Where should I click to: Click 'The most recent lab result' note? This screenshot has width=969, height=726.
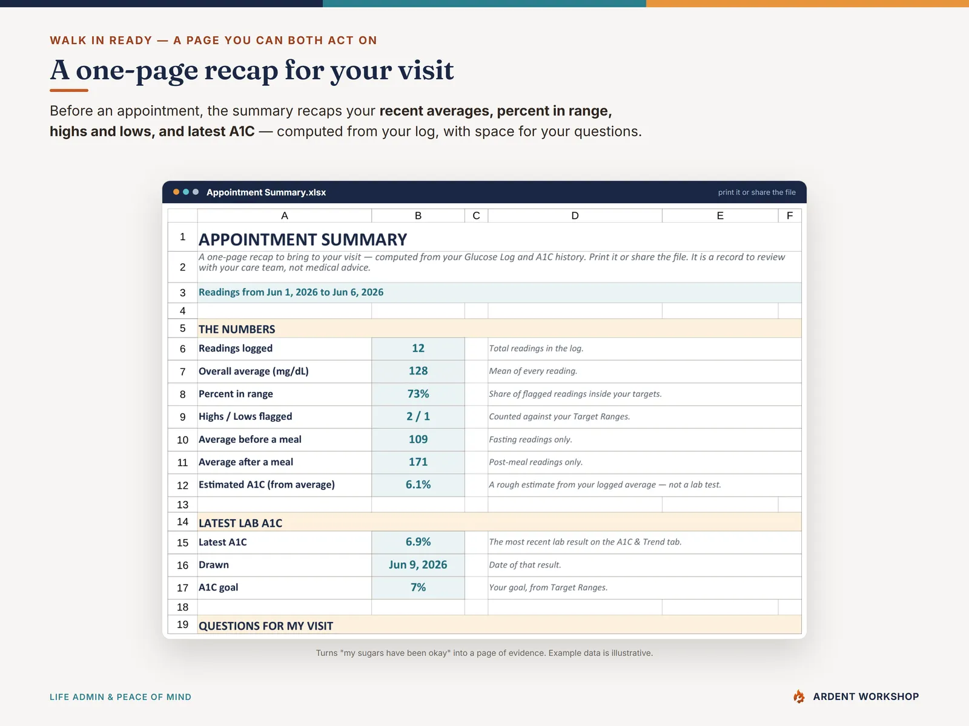tap(585, 542)
